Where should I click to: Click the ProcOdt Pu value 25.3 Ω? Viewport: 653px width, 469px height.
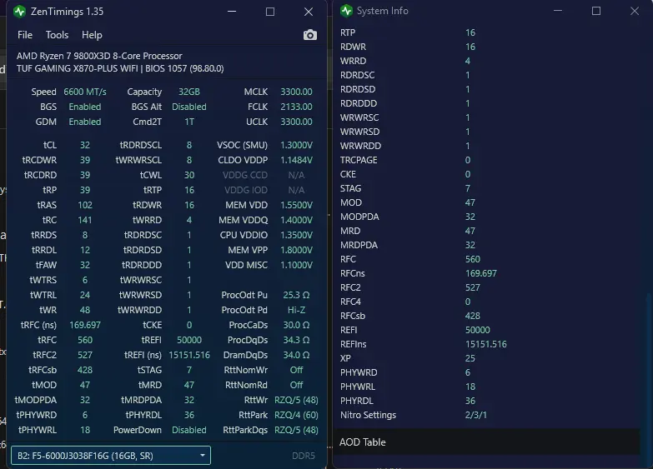pos(296,295)
